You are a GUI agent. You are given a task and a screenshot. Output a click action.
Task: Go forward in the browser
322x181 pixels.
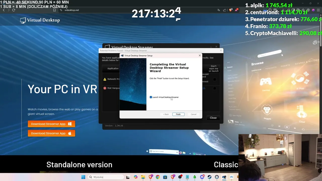click(x=9, y=10)
